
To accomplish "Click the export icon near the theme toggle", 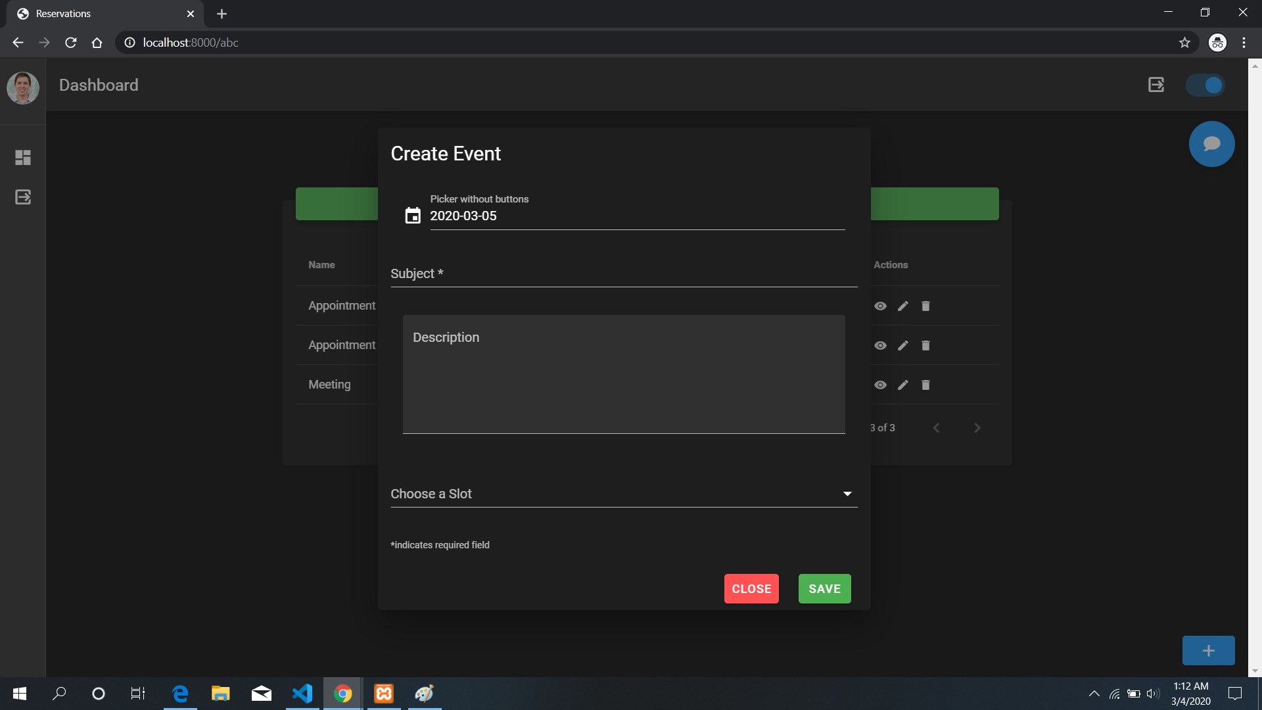I will (x=1156, y=84).
